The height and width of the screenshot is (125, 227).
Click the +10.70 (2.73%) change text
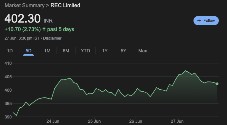23,29
